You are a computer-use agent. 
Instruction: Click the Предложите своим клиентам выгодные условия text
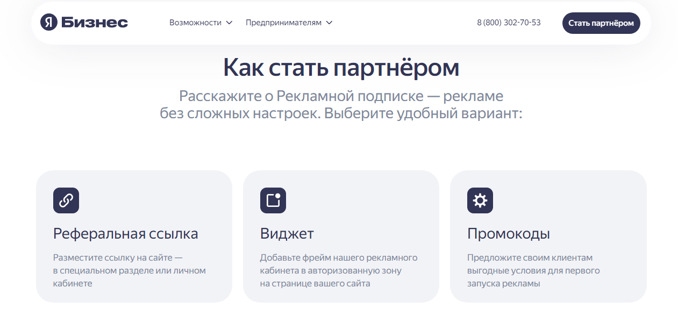click(533, 270)
